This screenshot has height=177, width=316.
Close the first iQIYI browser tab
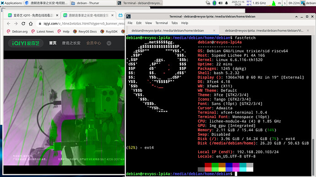click(x=57, y=15)
